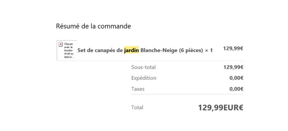Select the product image placeholder thumbnail
The width and height of the screenshot is (288, 131).
[x=67, y=50]
